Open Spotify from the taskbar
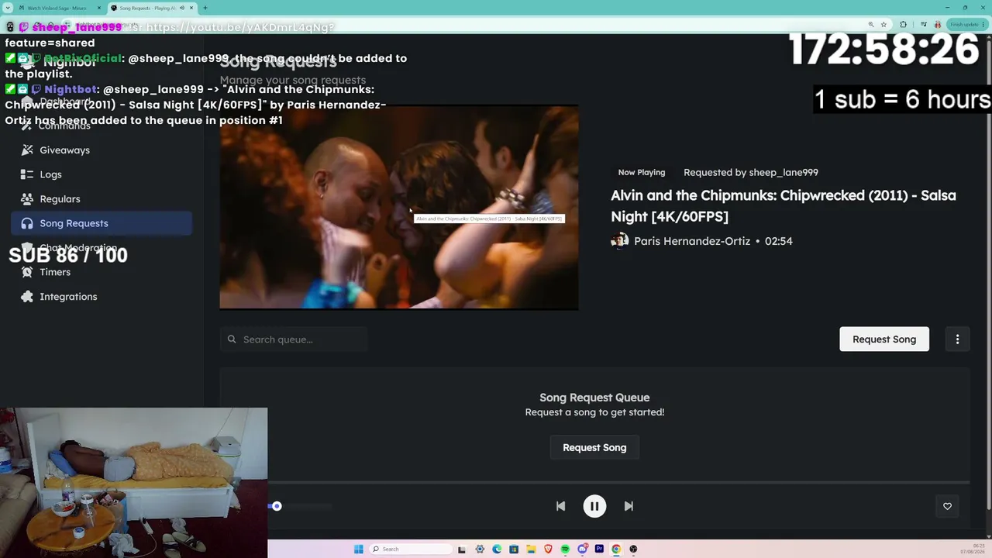992x558 pixels. [x=565, y=549]
